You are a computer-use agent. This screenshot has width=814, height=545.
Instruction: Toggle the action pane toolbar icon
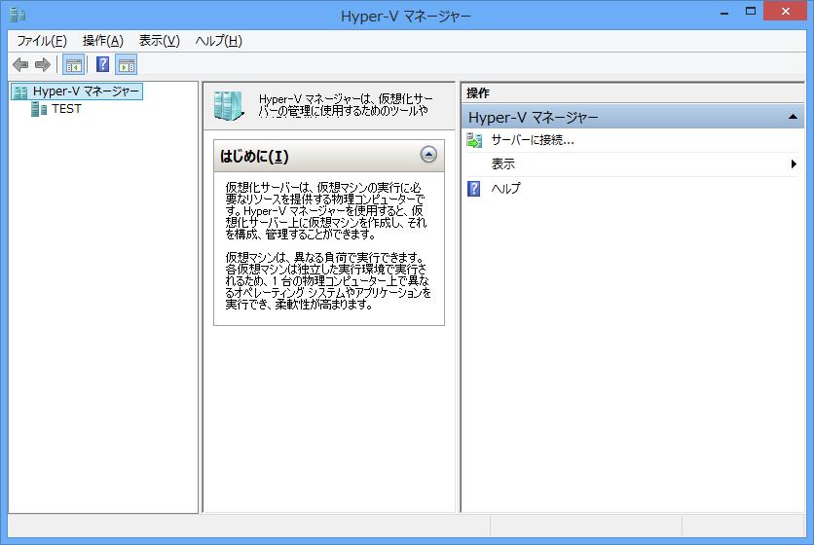[127, 65]
